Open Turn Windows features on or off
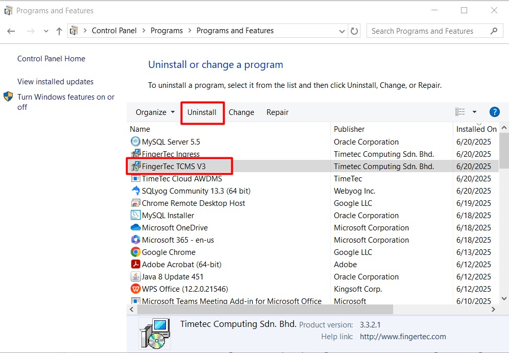 (x=66, y=102)
